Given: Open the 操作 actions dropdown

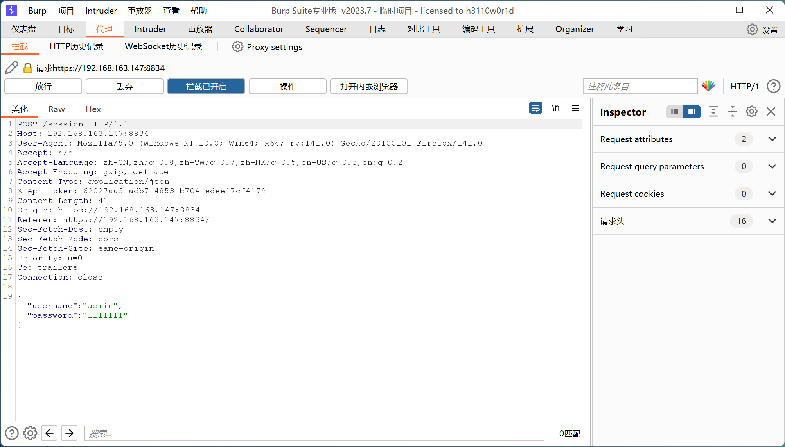Looking at the screenshot, I should pyautogui.click(x=287, y=86).
